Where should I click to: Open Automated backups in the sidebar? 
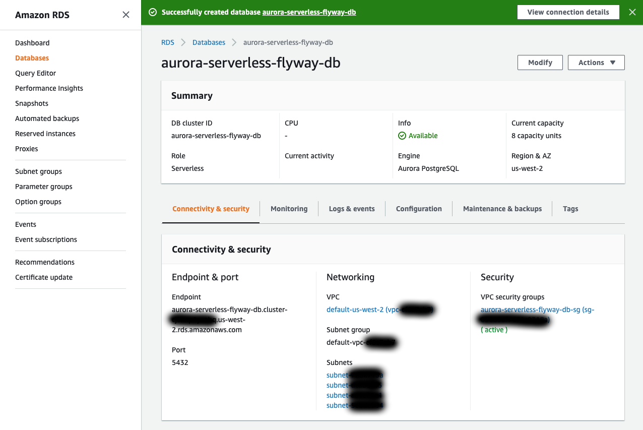click(x=47, y=118)
